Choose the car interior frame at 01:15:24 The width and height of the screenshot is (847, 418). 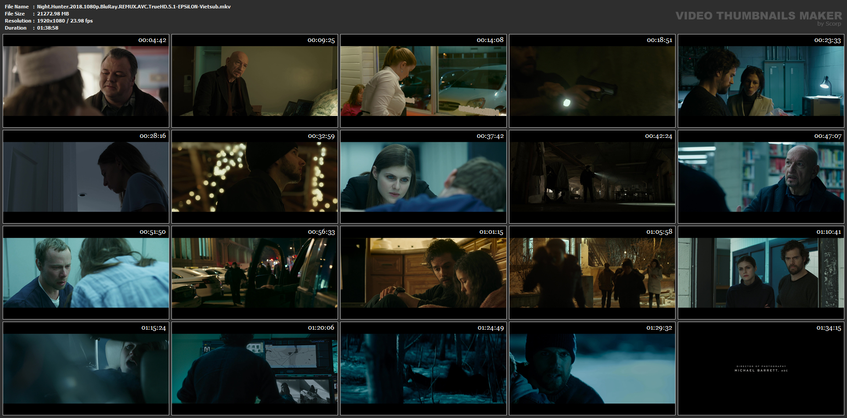[86, 369]
